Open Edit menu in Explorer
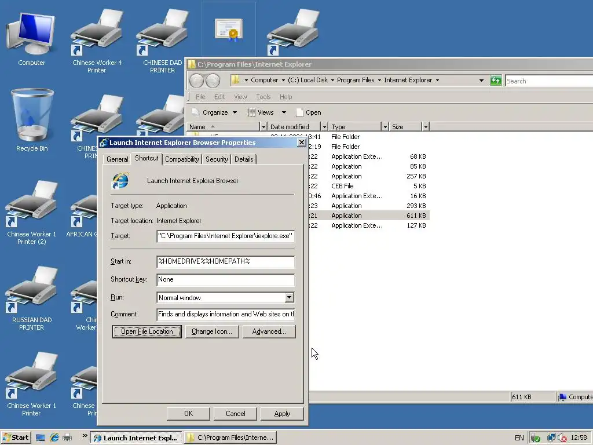 (219, 97)
